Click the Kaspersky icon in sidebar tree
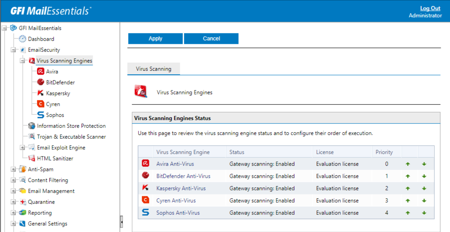This screenshot has height=232, width=450. pyautogui.click(x=41, y=93)
